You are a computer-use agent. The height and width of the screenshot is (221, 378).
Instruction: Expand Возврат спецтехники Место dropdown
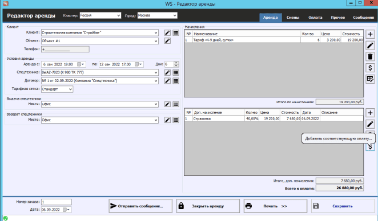tap(156, 120)
